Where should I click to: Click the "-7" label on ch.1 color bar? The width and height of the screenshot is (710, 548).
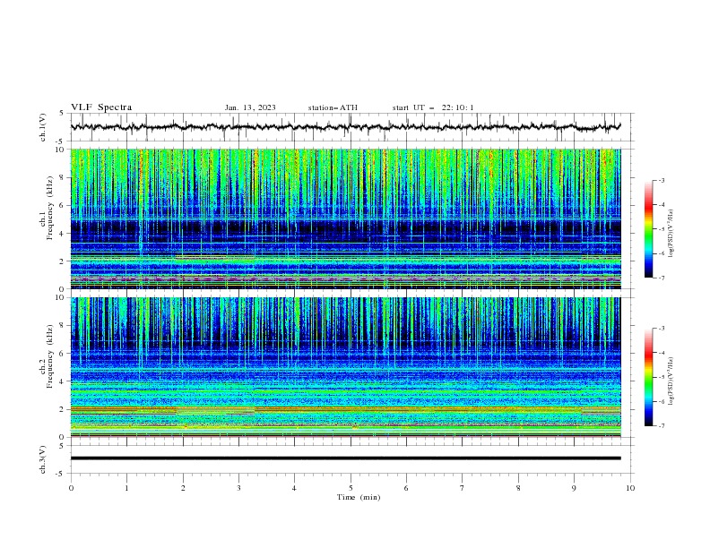pyautogui.click(x=661, y=278)
